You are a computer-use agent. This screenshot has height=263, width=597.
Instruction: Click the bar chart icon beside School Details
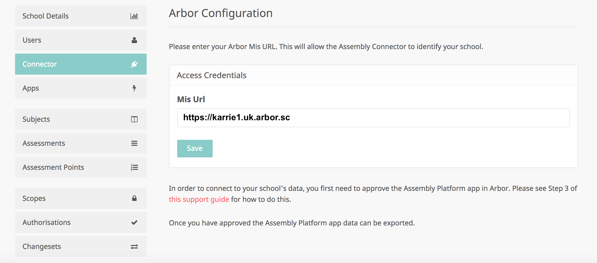[x=134, y=16]
